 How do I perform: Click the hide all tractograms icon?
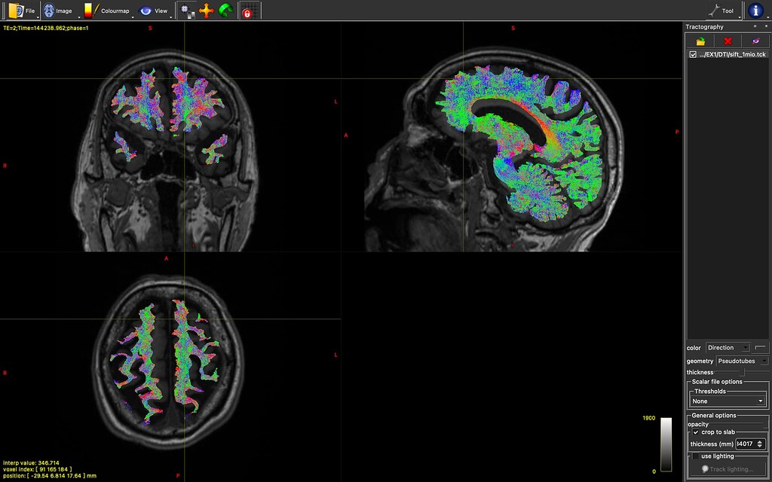[x=755, y=41]
